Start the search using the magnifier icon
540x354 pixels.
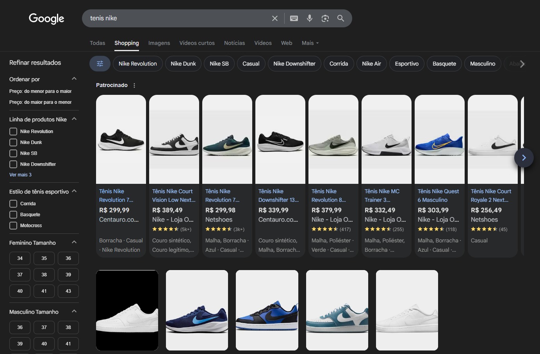point(340,18)
